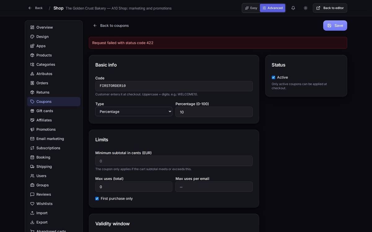Click the Apps icon in sidebar
The height and width of the screenshot is (232, 372).
(32, 46)
